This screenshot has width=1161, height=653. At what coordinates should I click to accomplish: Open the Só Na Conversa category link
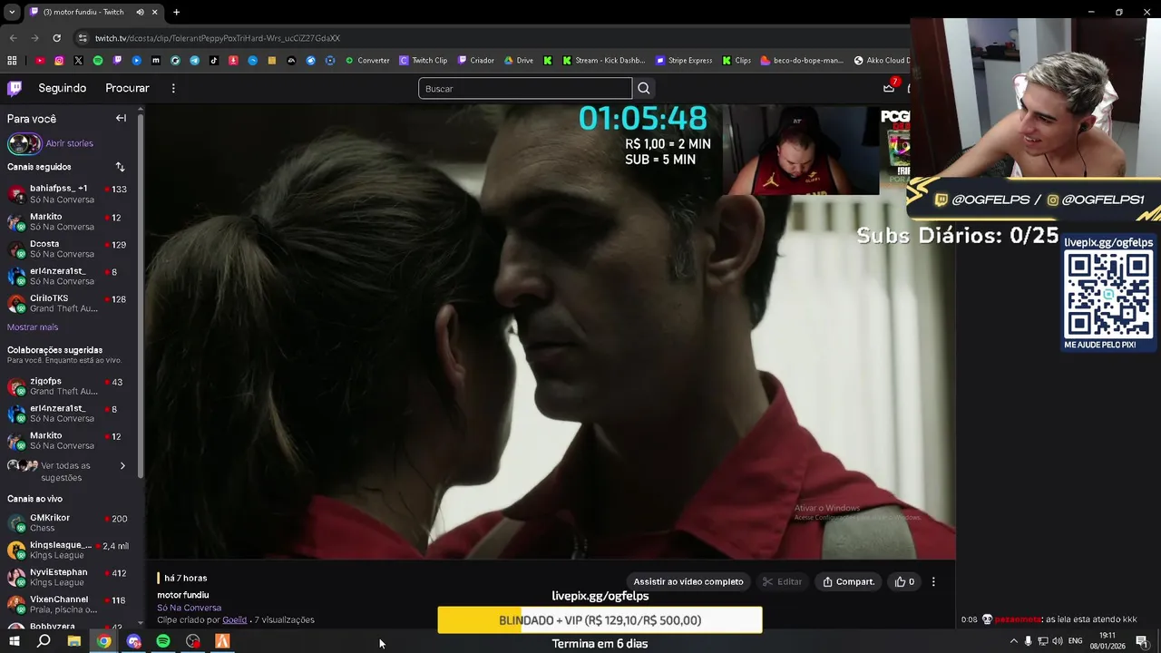point(189,608)
